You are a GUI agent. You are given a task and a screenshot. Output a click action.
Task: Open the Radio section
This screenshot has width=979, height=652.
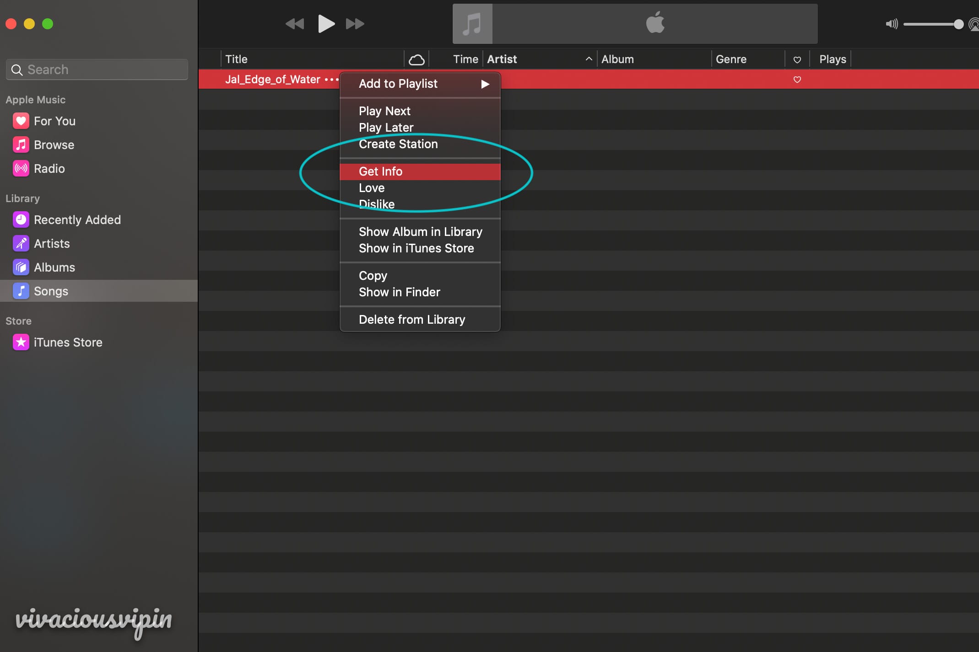pos(49,168)
